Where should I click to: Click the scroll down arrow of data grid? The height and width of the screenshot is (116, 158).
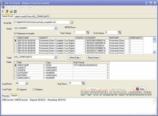click(x=154, y=52)
